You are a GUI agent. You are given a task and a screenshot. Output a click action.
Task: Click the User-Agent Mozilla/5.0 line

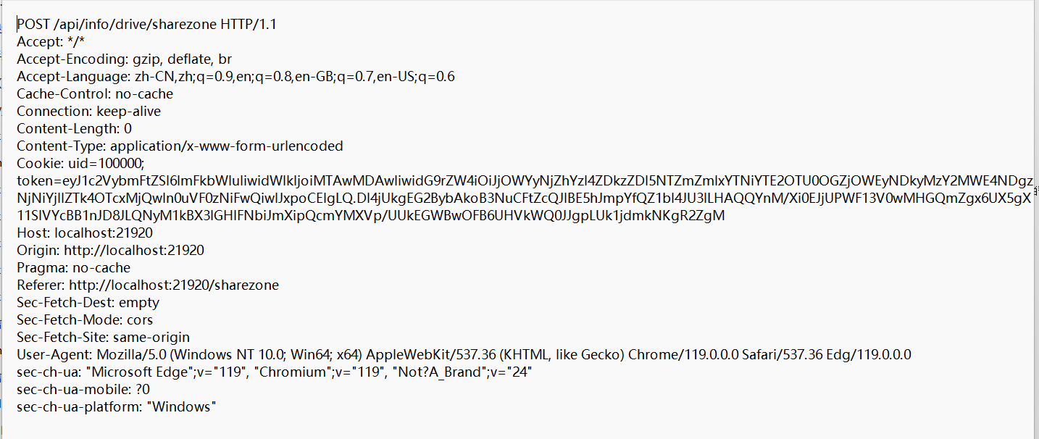(464, 355)
